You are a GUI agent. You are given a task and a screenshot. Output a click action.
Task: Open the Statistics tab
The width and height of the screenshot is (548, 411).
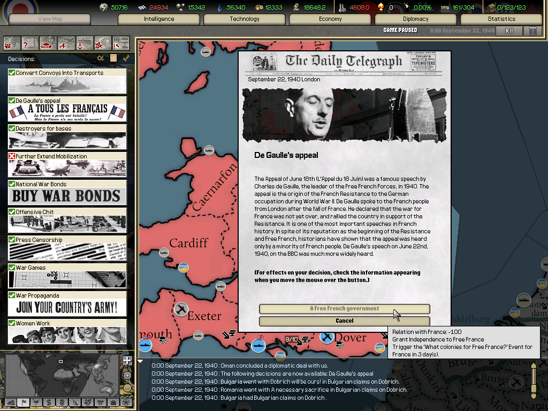click(x=501, y=19)
